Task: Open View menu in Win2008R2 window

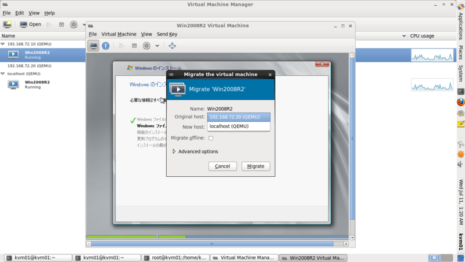Action: point(146,34)
